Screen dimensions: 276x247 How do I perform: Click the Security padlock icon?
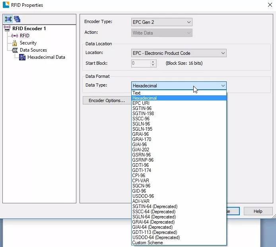[x=15, y=43]
